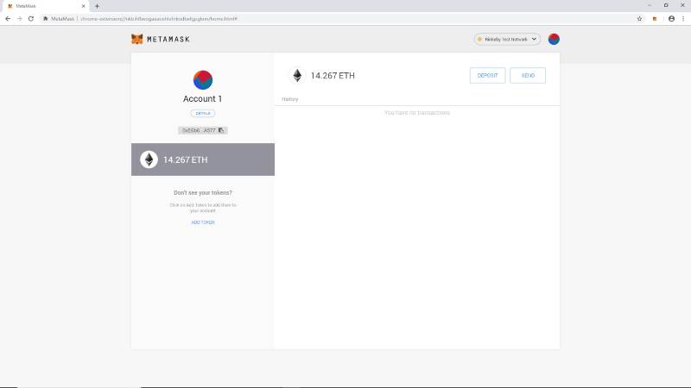Go back with browser back arrow

pos(8,19)
